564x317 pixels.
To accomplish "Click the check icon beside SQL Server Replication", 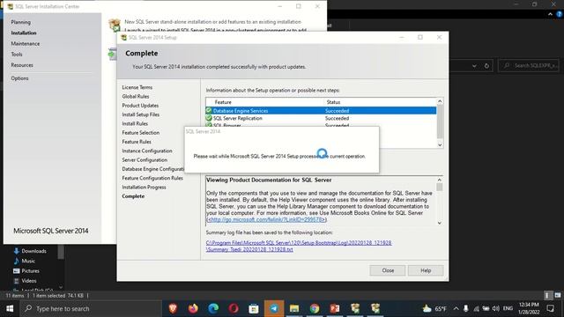I will click(x=209, y=118).
